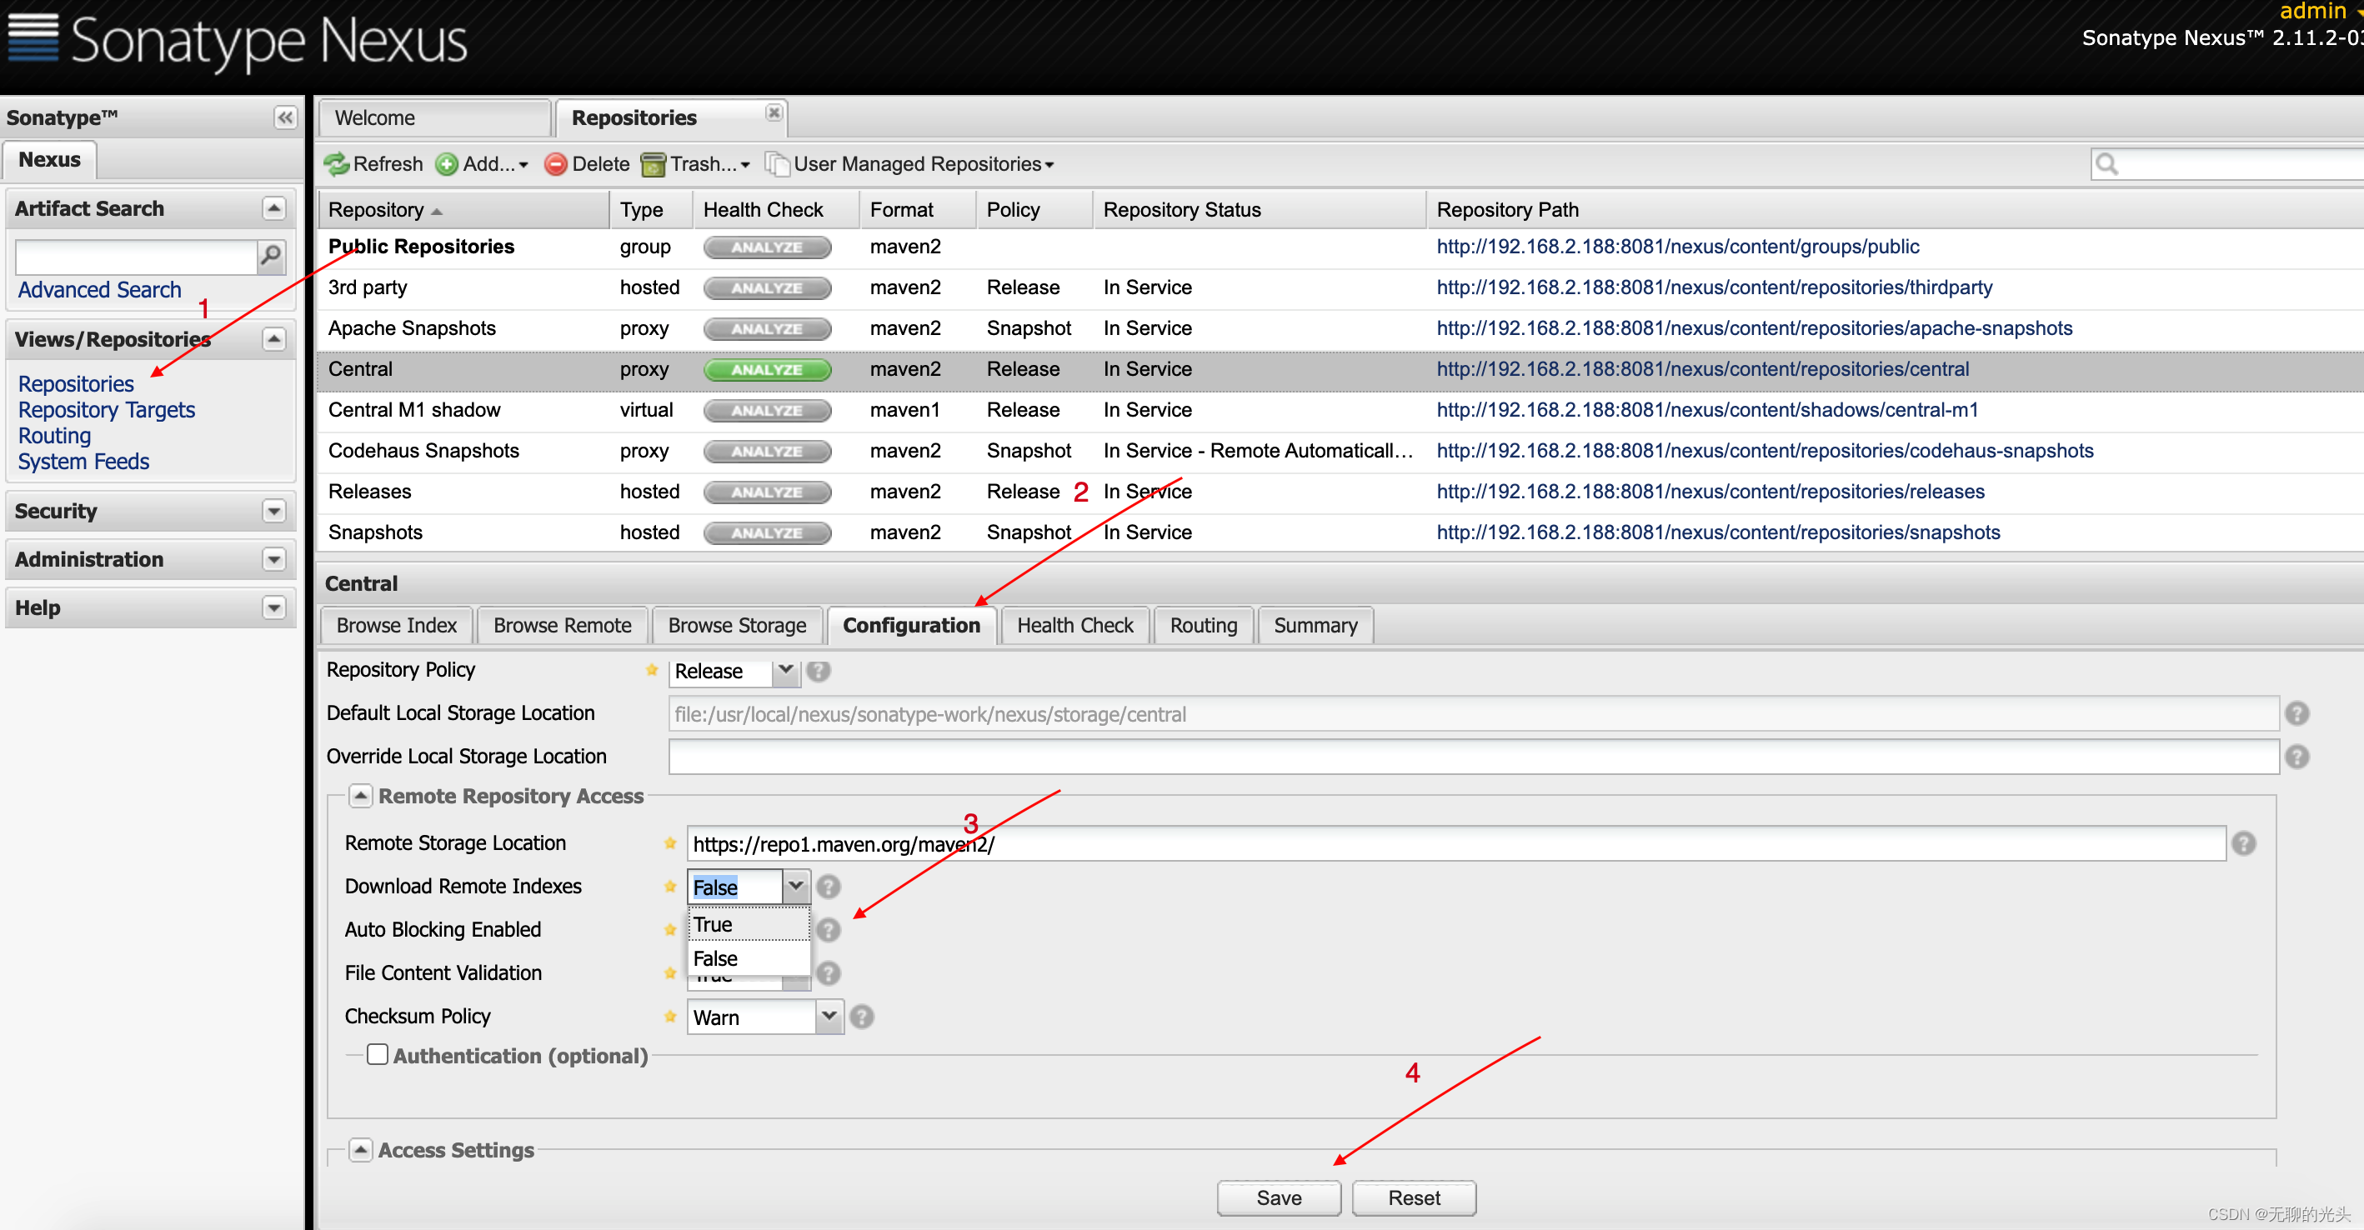Select the Releases repository row
2364x1230 pixels.
point(1340,492)
